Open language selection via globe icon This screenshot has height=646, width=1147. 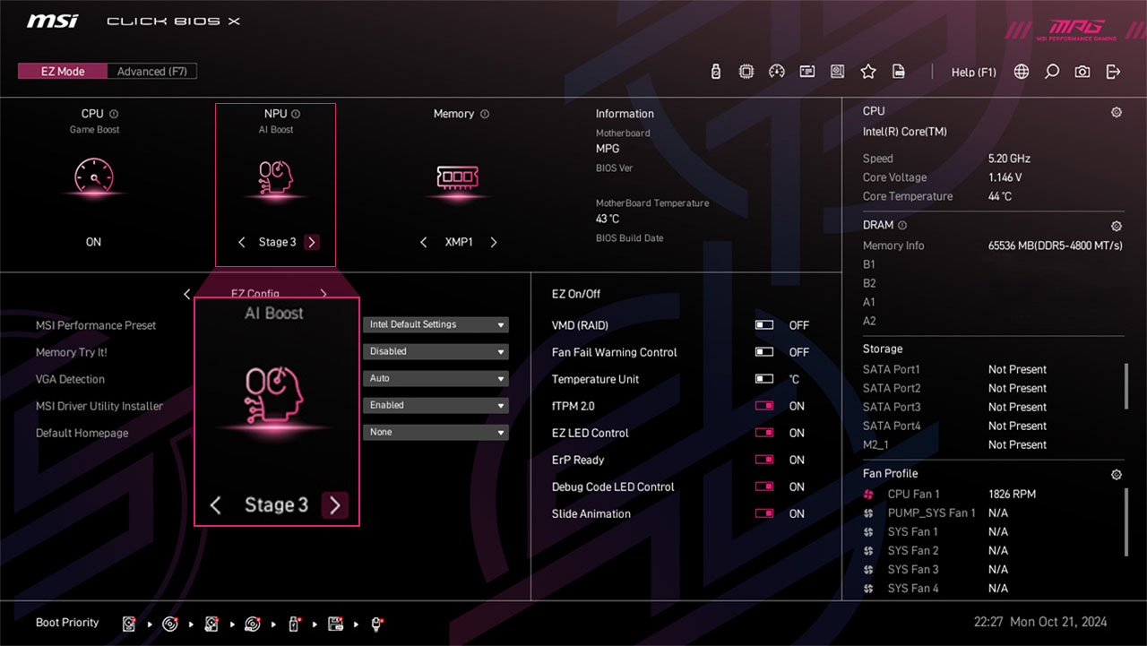[x=1022, y=72]
